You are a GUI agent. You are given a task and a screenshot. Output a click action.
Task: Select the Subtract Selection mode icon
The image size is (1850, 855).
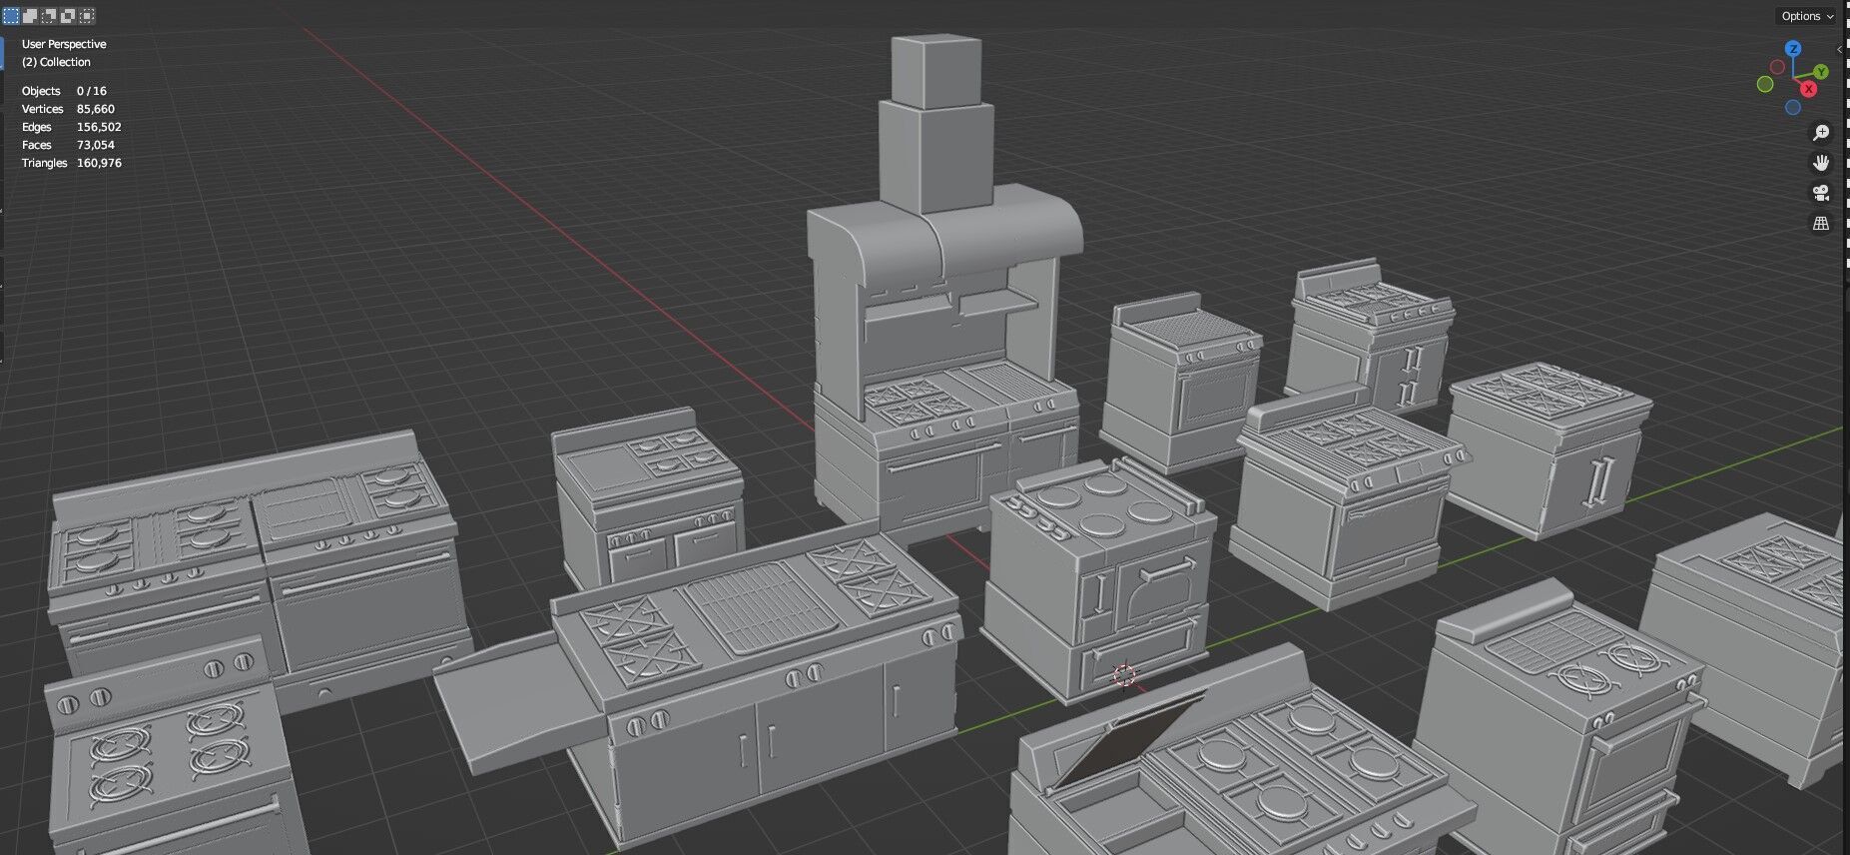pos(50,16)
